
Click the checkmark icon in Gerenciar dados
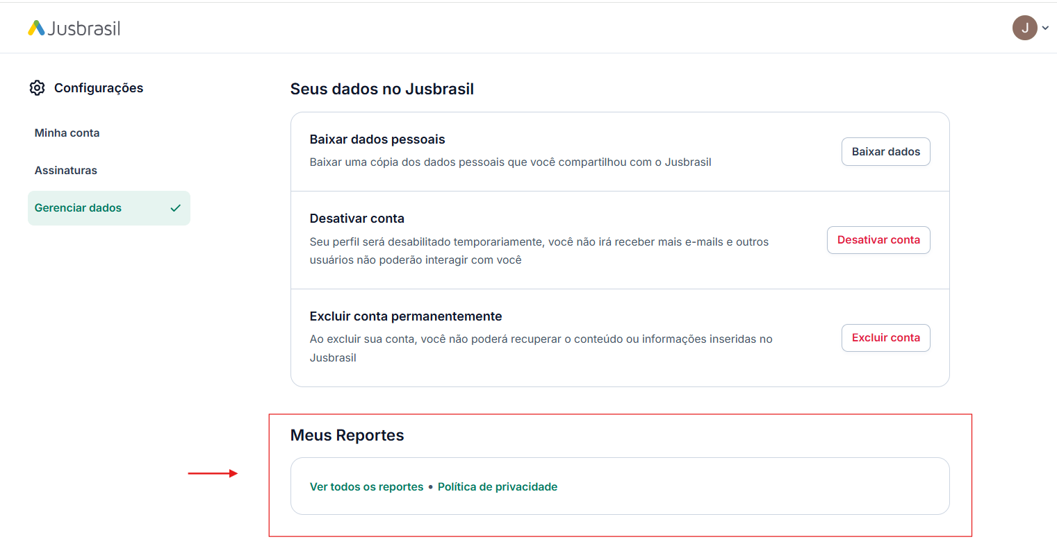pyautogui.click(x=176, y=208)
